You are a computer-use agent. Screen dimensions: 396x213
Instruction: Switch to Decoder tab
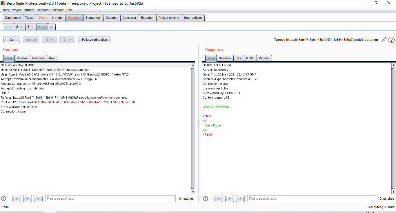point(112,18)
